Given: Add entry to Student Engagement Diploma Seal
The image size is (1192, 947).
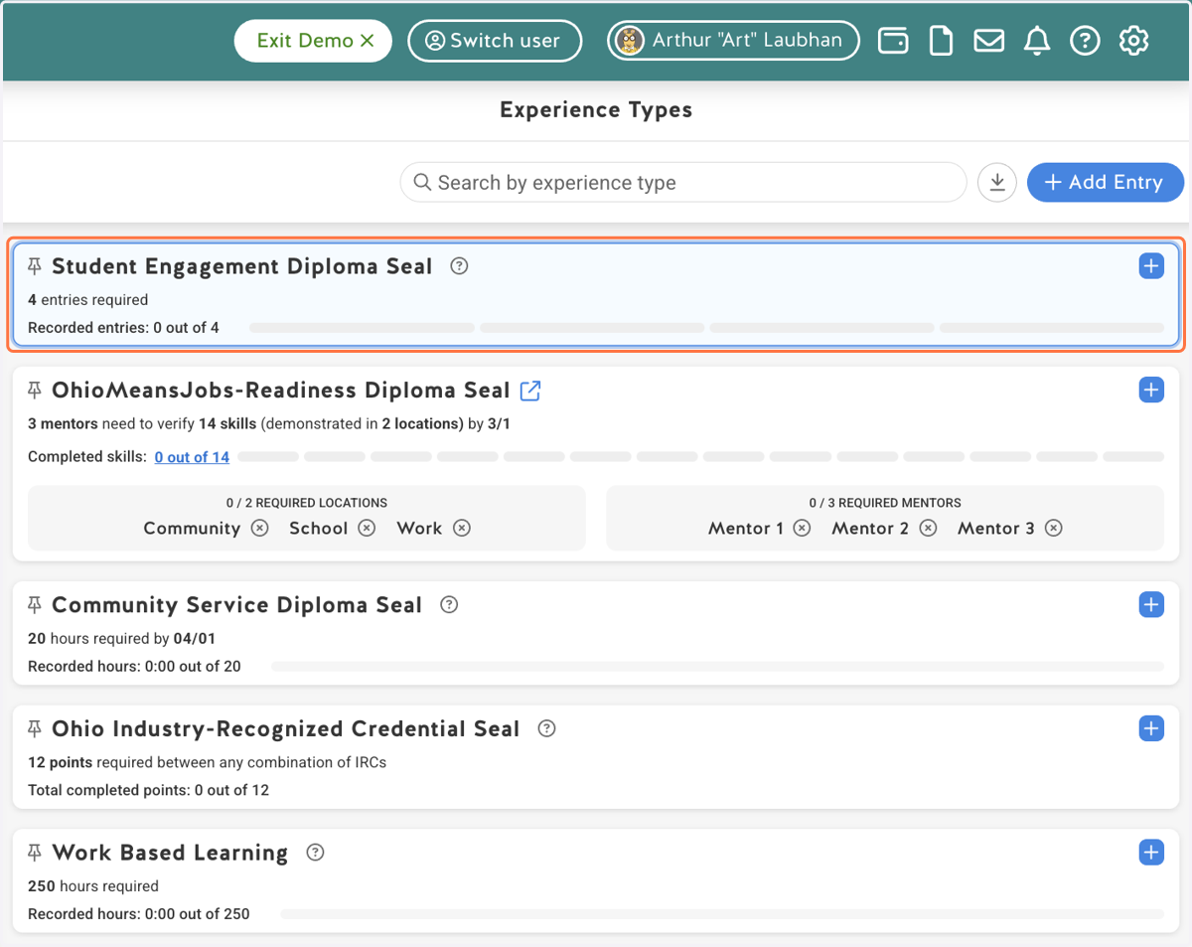Looking at the screenshot, I should point(1151,266).
